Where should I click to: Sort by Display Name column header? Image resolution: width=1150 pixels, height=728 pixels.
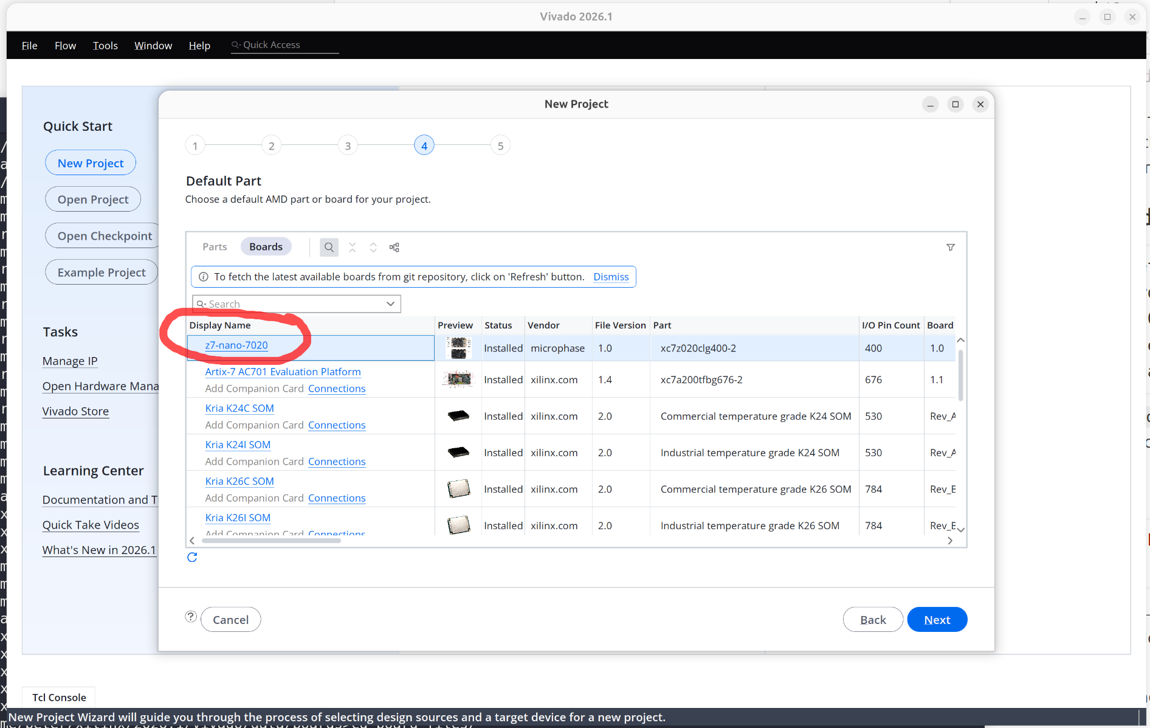click(x=310, y=325)
